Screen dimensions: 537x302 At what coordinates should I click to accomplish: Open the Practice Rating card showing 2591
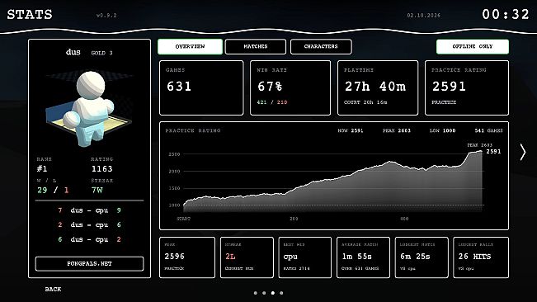tap(467, 87)
